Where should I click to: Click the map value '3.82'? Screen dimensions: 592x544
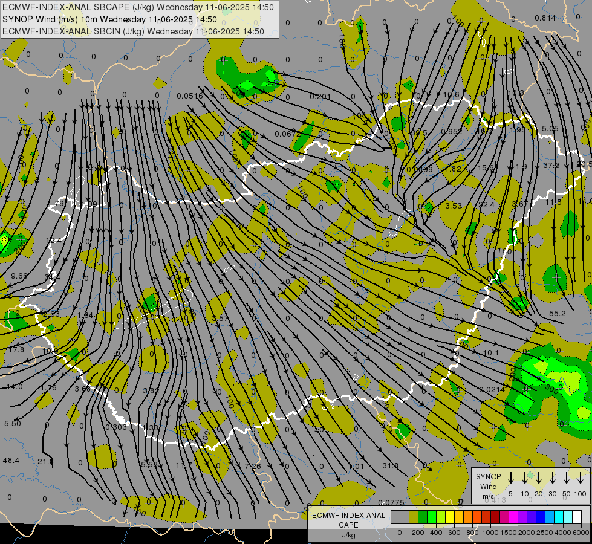pyautogui.click(x=151, y=390)
